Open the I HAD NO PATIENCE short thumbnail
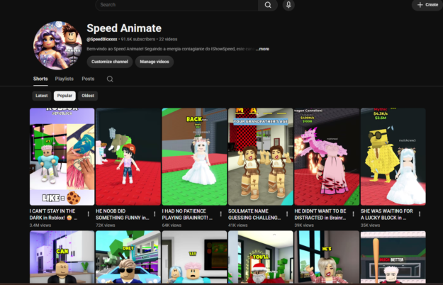 (x=194, y=157)
